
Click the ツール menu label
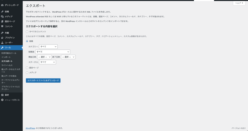point(8,47)
